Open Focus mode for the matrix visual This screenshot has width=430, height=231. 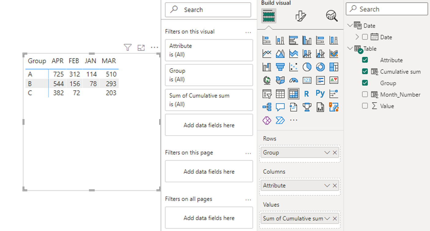click(x=141, y=47)
